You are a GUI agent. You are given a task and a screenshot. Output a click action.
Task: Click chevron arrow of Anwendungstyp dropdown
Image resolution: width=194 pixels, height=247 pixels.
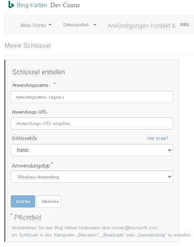click(170, 177)
